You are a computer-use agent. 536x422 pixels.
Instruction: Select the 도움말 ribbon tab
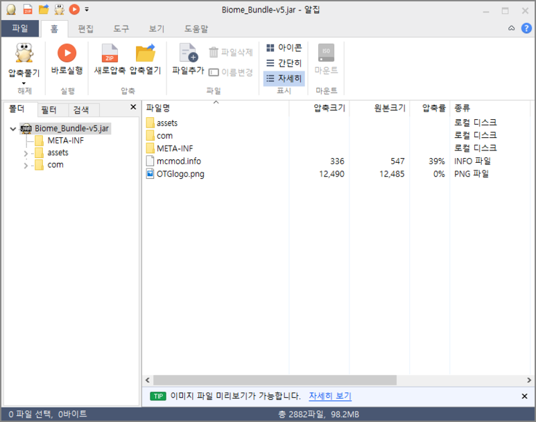196,29
